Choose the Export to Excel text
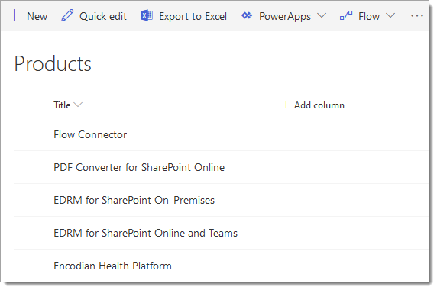This screenshot has width=437, height=290. (x=193, y=16)
